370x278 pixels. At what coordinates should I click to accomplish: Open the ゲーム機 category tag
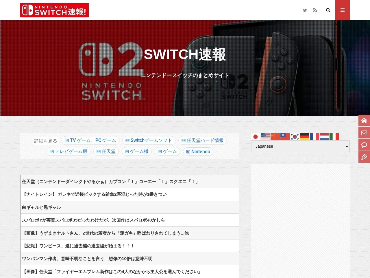pyautogui.click(x=137, y=151)
